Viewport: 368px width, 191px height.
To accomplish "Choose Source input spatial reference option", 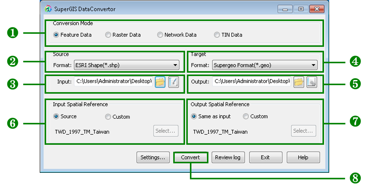I will [65, 116].
